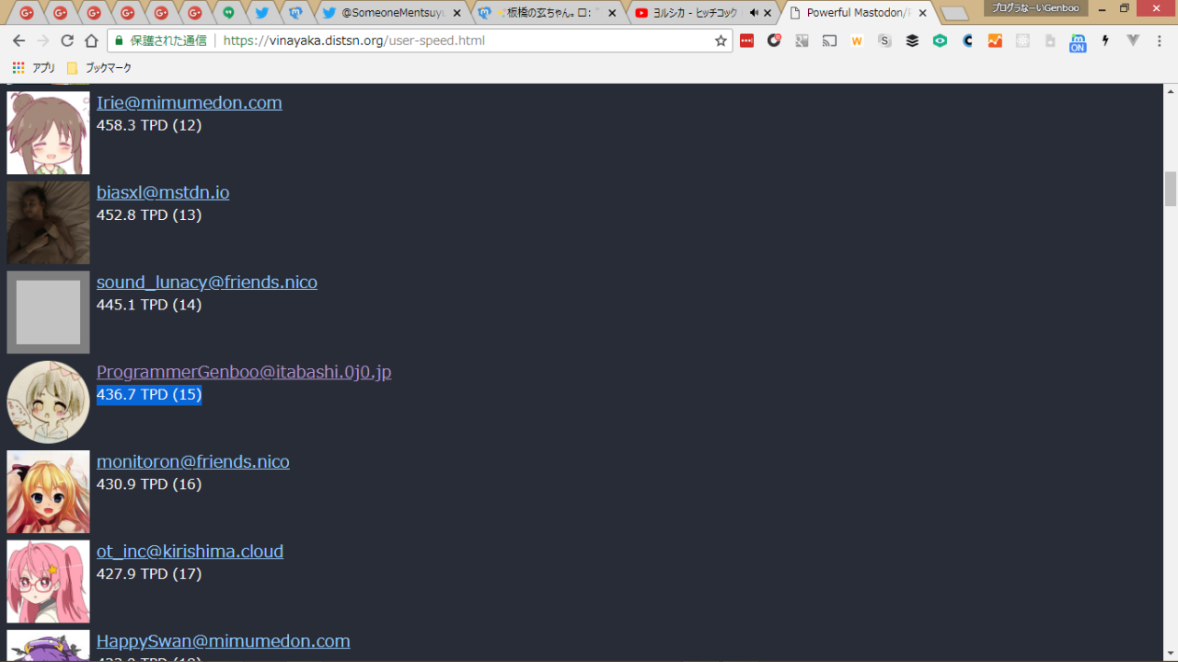Click the green secure connection lock
1178x662 pixels.
pos(118,41)
